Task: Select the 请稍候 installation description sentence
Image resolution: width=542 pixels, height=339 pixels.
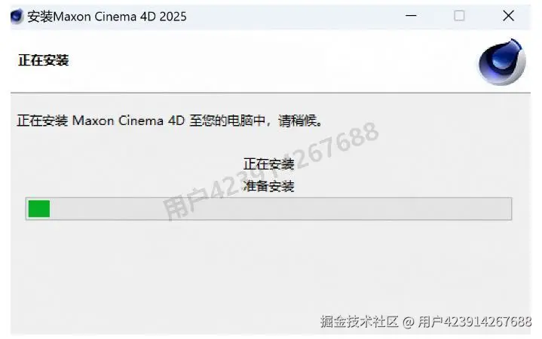Action: 170,121
